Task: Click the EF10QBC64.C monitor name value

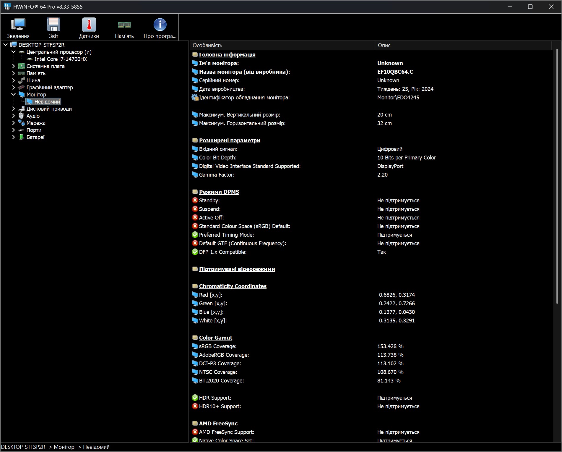Action: pyautogui.click(x=395, y=72)
